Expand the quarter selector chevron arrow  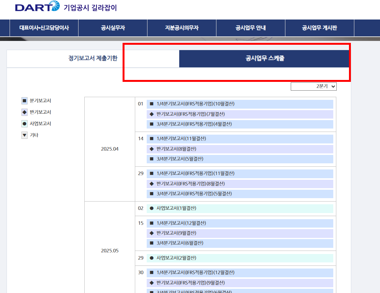point(332,86)
